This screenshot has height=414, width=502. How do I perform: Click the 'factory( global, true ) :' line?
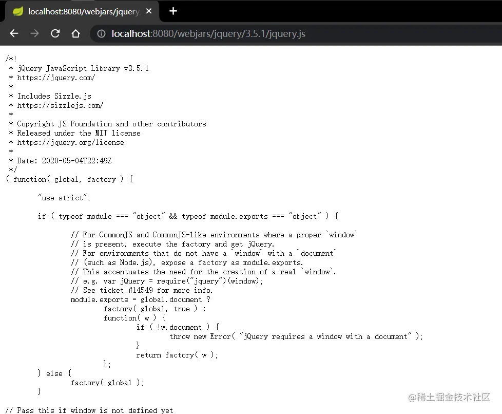[155, 309]
